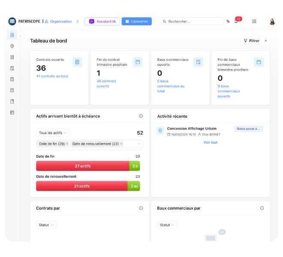Click info icon on Baux commerciaux par card

(x=262, y=208)
